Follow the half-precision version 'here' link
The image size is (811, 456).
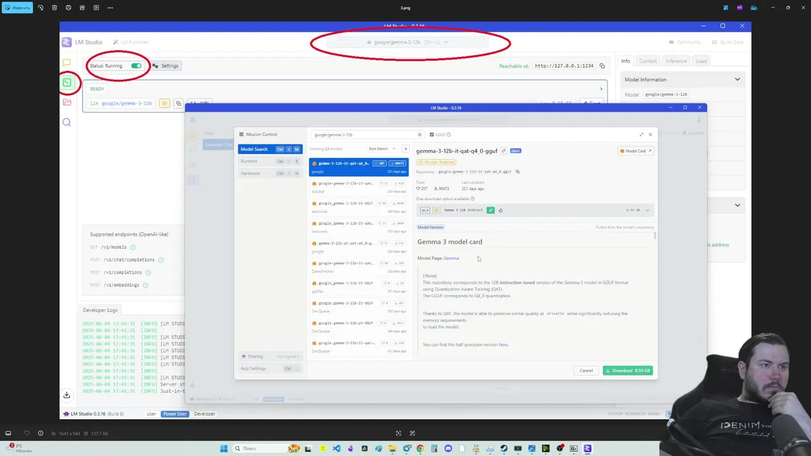pyautogui.click(x=503, y=345)
